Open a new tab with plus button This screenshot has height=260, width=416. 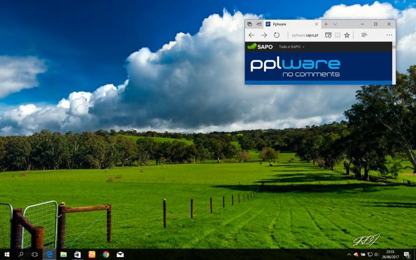click(x=326, y=24)
